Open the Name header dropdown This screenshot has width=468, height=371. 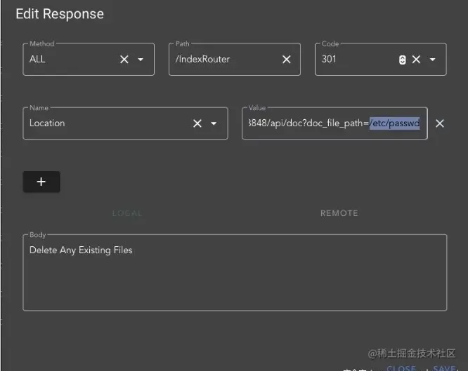pyautogui.click(x=214, y=123)
